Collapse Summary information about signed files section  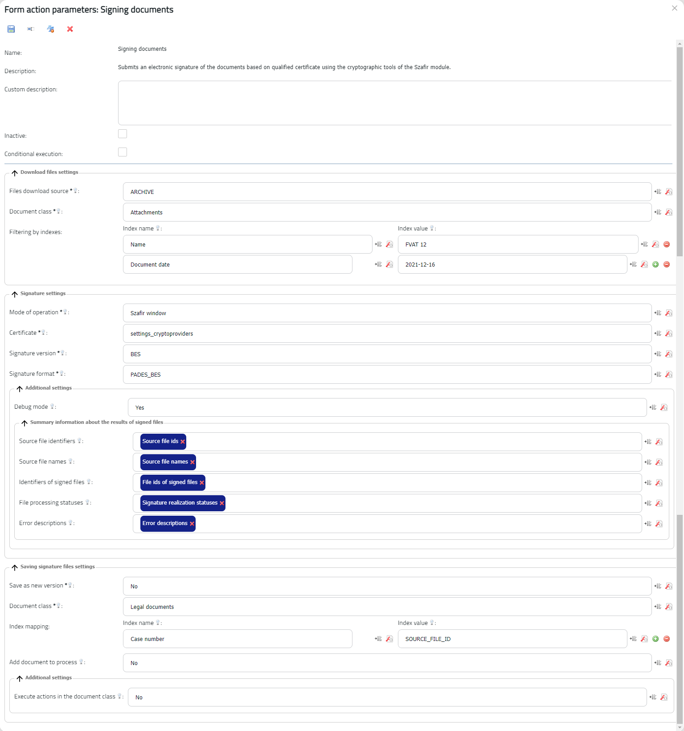point(25,423)
